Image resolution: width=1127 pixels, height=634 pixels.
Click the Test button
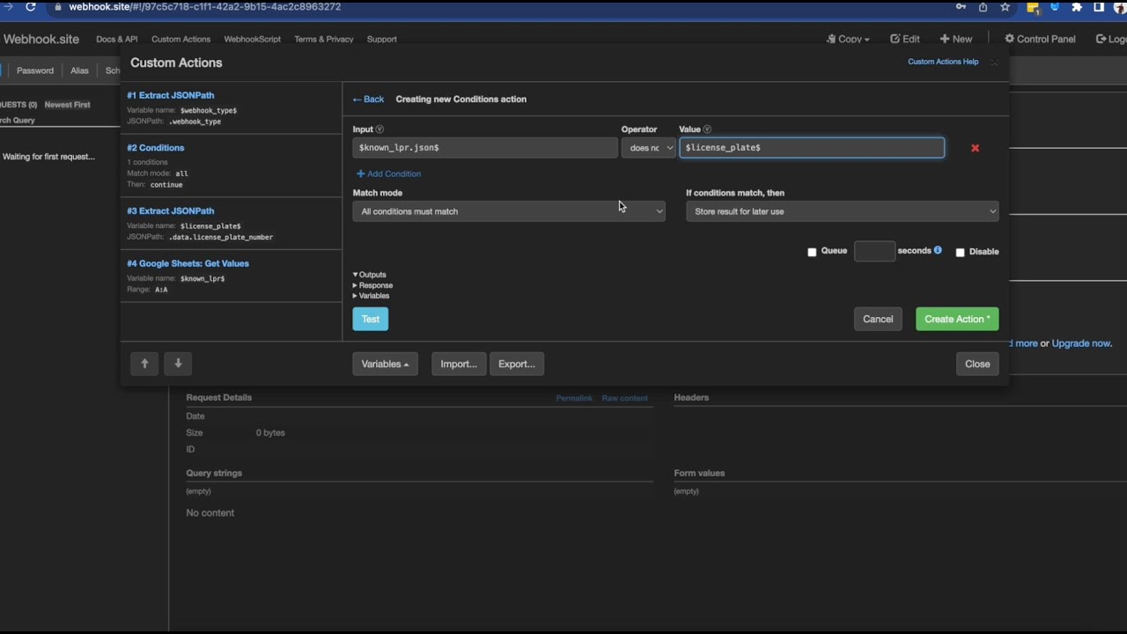point(371,319)
